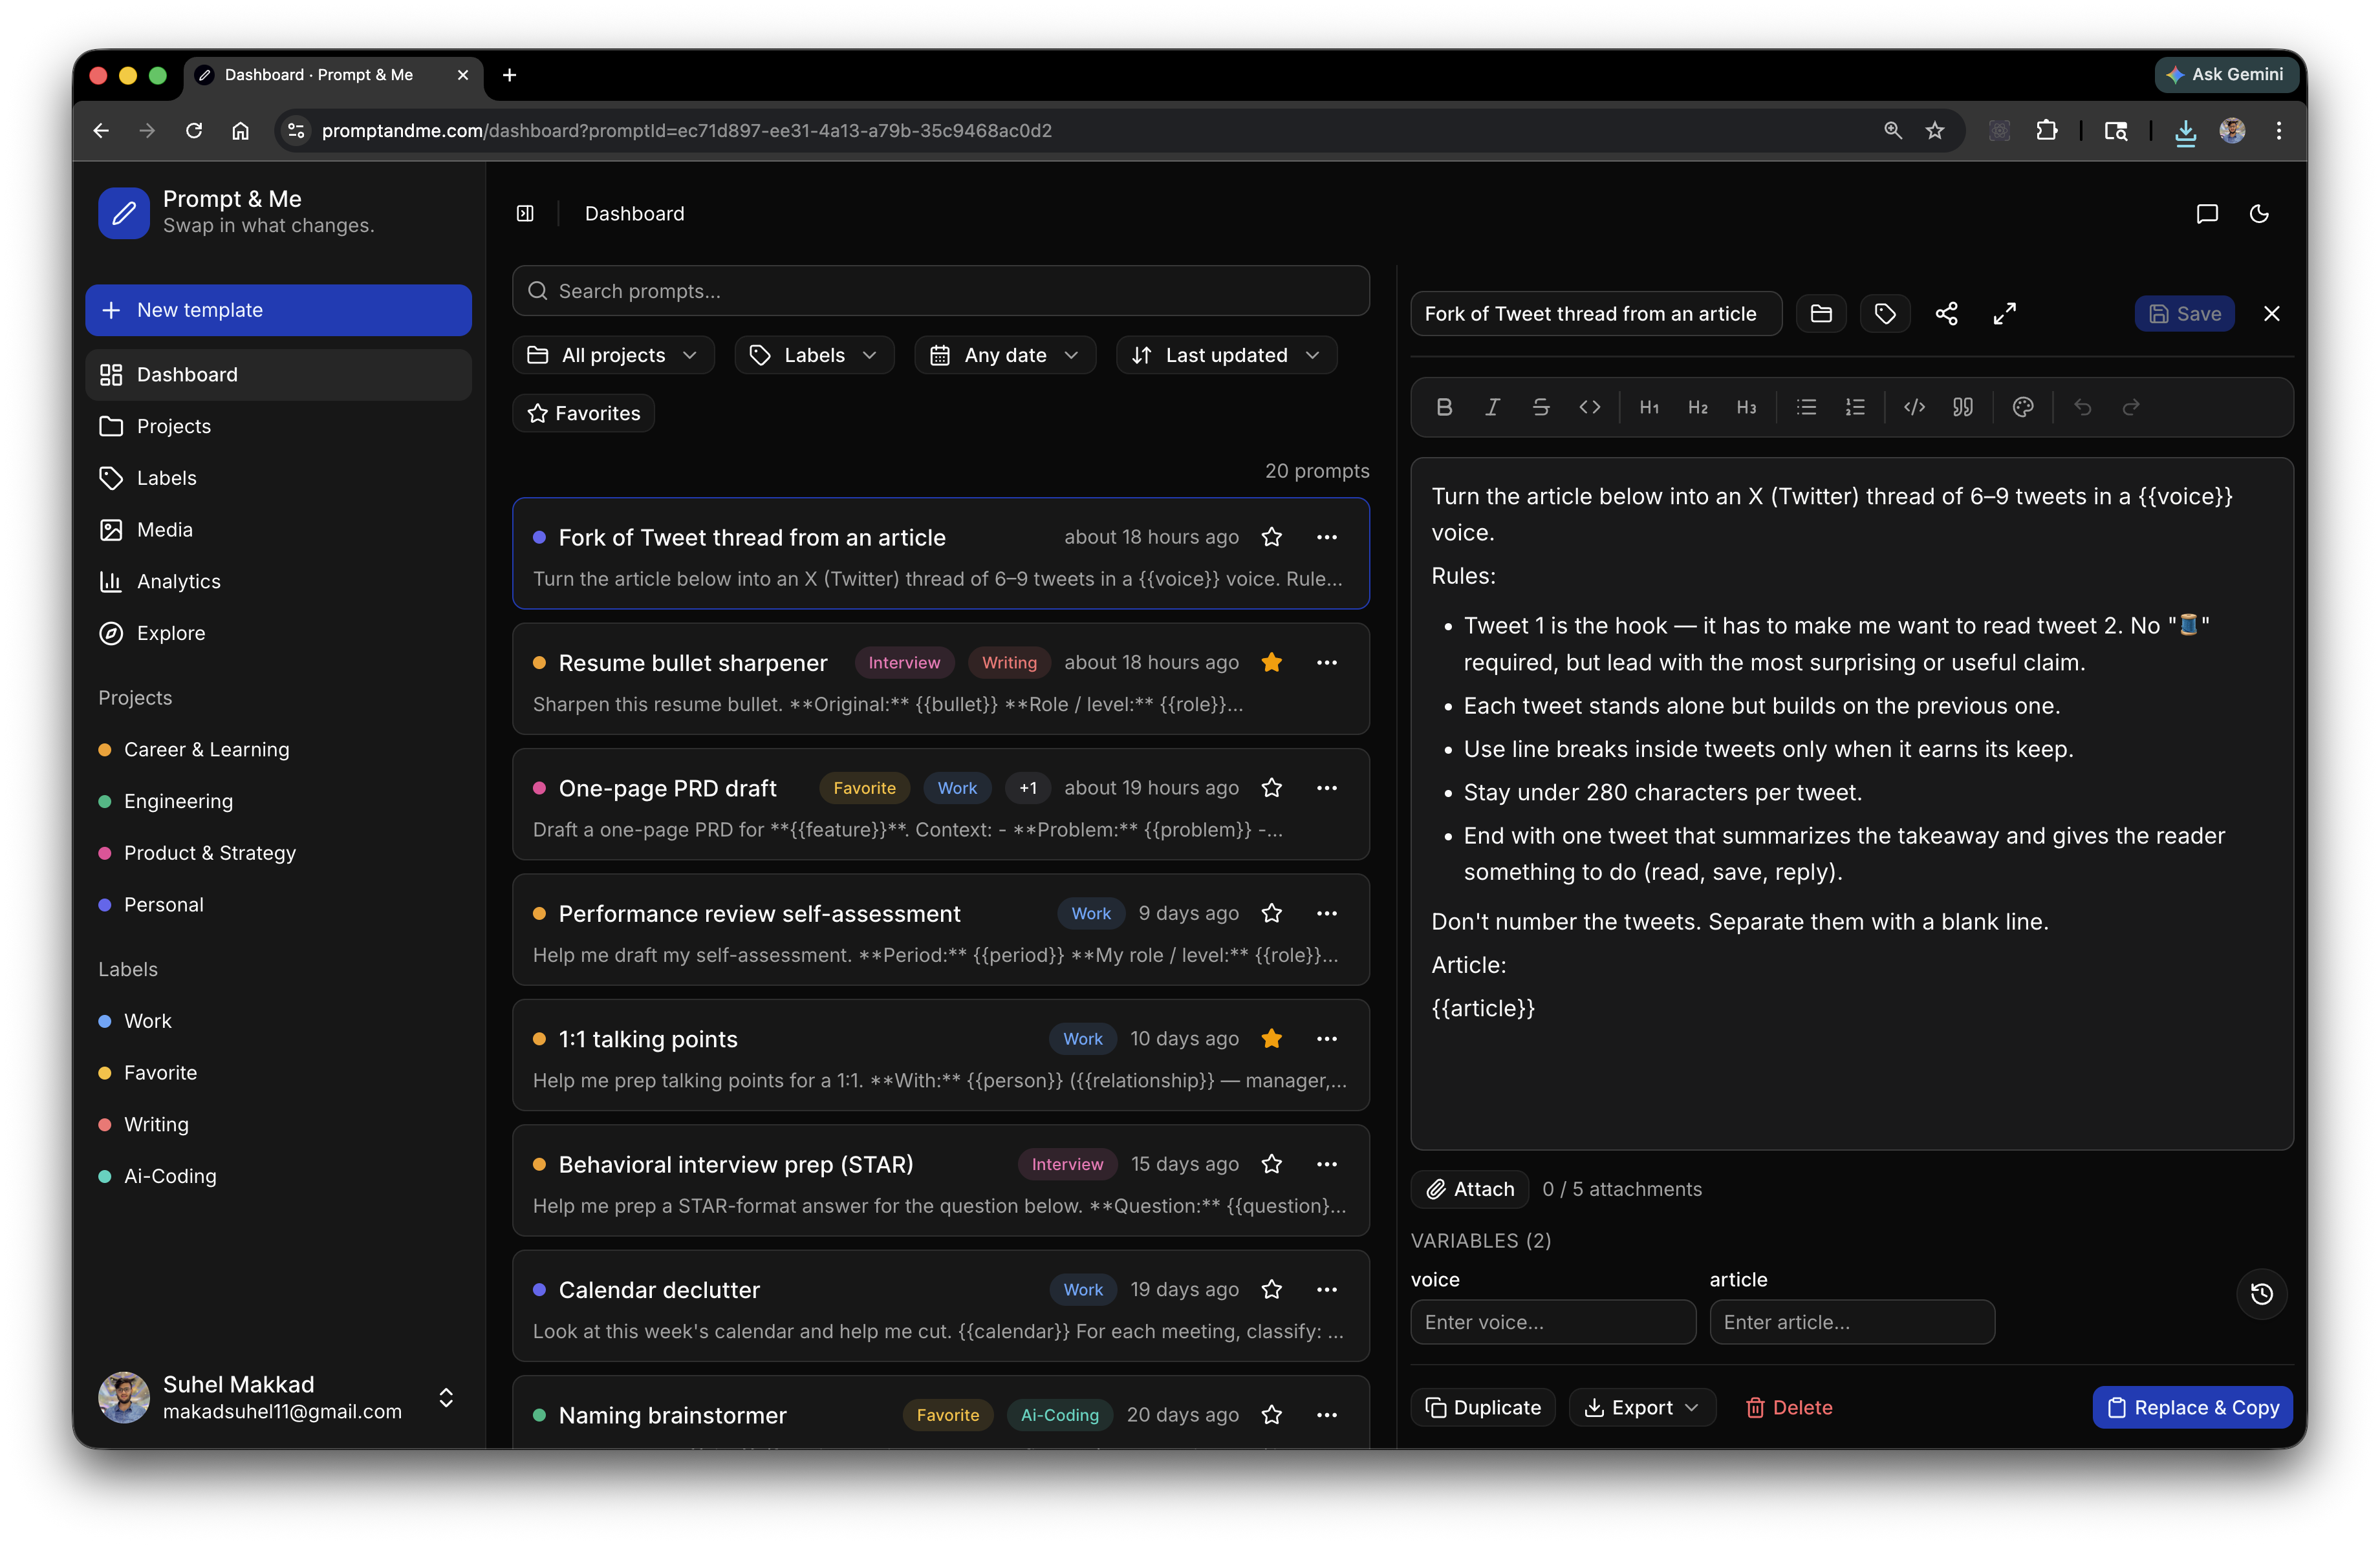Insert a blockquote using the quote icon
The width and height of the screenshot is (2380, 1545).
pyautogui.click(x=1963, y=407)
